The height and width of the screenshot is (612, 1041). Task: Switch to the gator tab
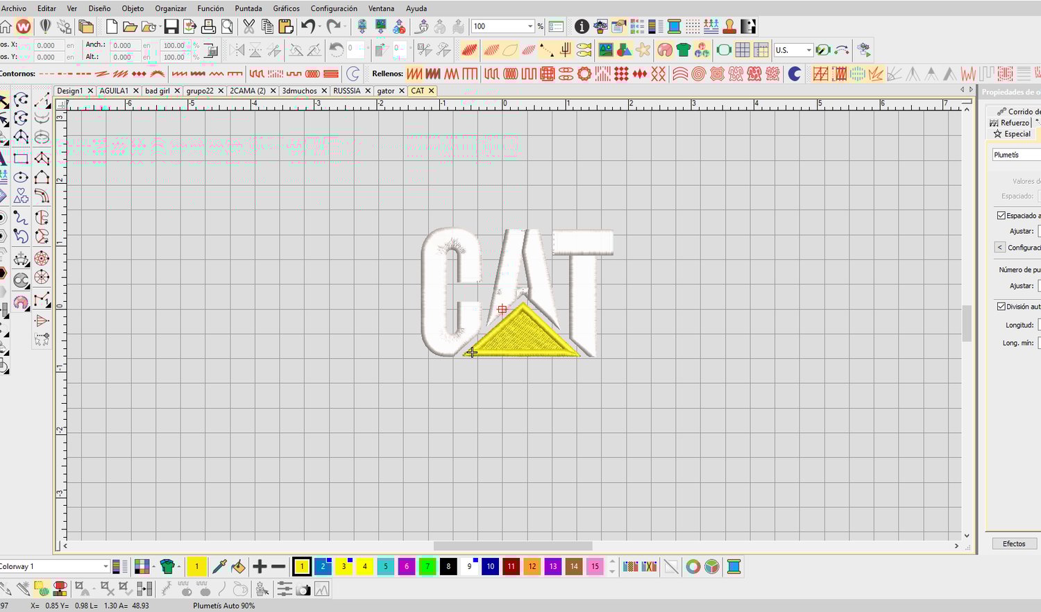[386, 91]
